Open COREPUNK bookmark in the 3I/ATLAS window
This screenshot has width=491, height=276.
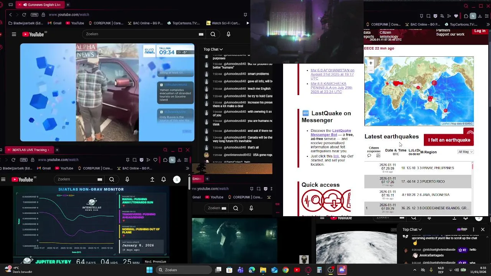point(96,168)
